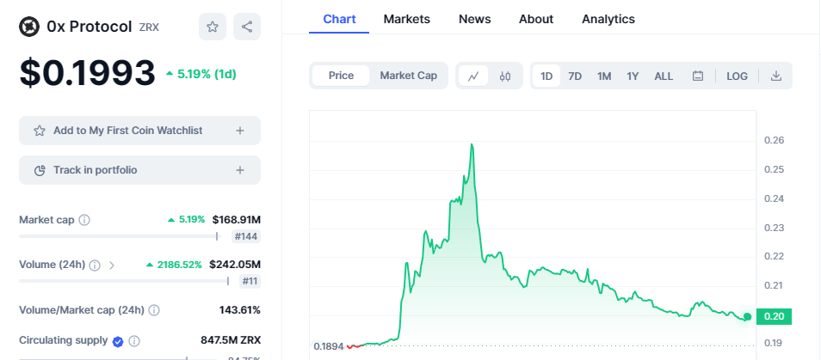The height and width of the screenshot is (360, 821).
Task: Click the verified badge next to Circulating supply
Action: (118, 341)
